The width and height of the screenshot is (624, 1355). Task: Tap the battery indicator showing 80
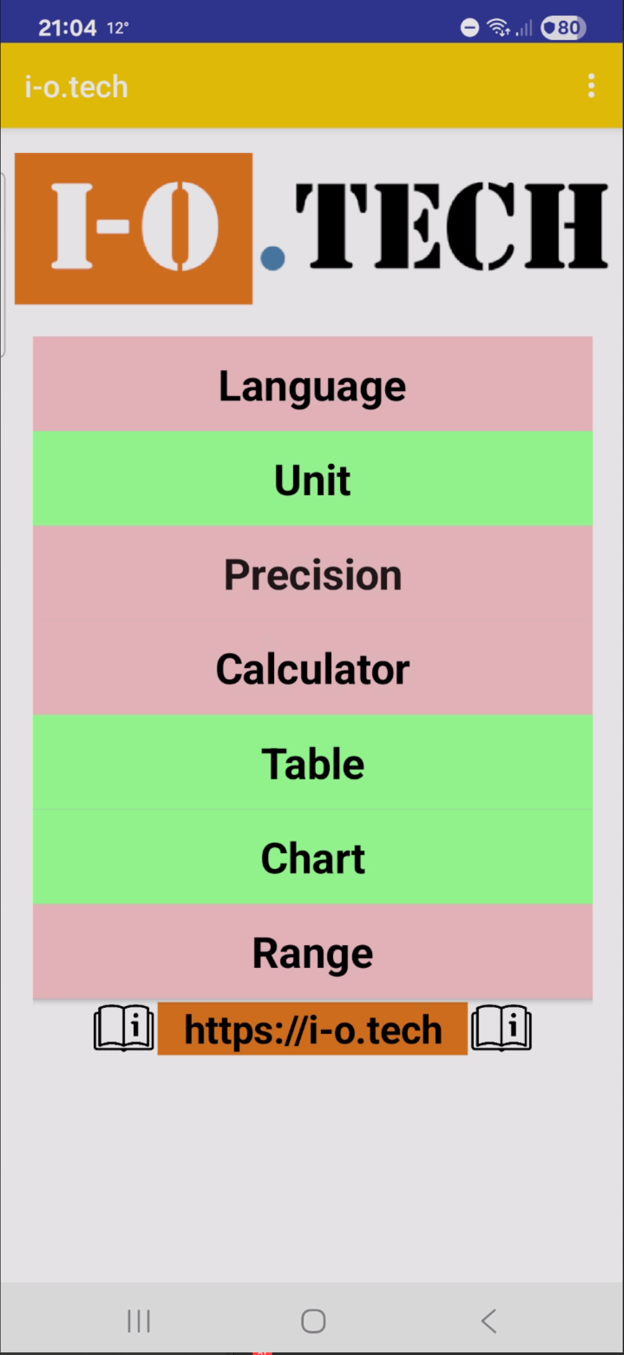pos(563,27)
